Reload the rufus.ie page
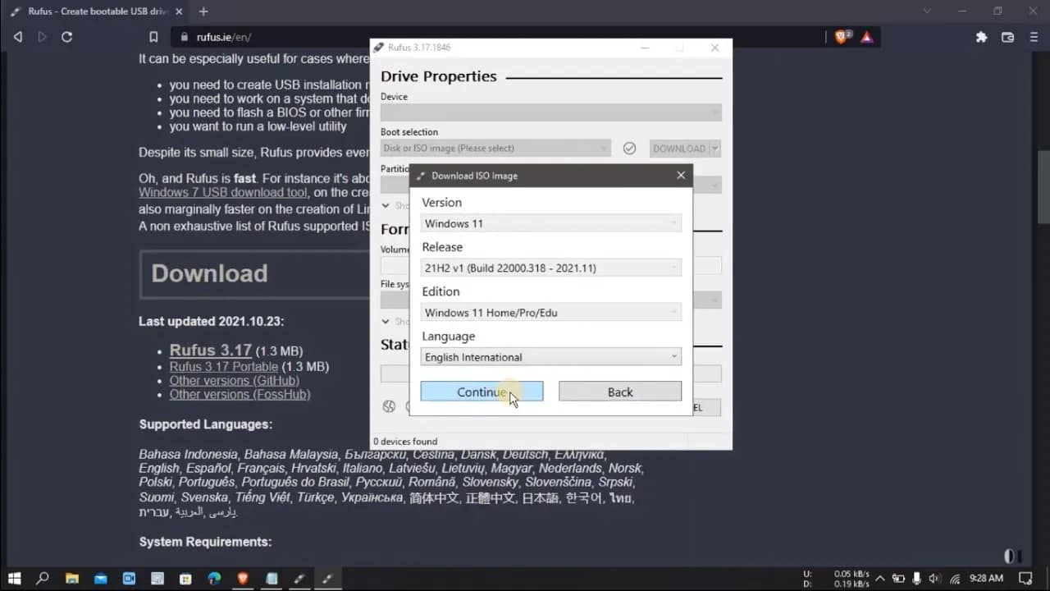Screen dimensions: 1050x591 tap(66, 36)
